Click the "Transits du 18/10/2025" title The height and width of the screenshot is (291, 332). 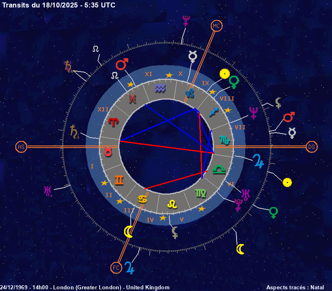[59, 5]
